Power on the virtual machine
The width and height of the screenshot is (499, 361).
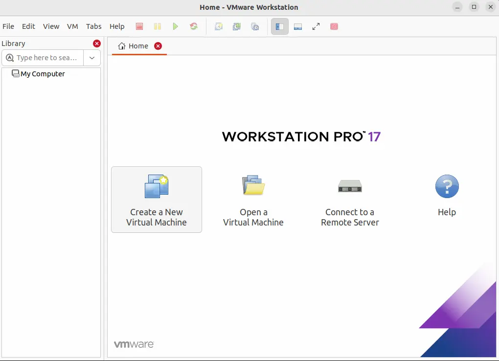tap(176, 26)
